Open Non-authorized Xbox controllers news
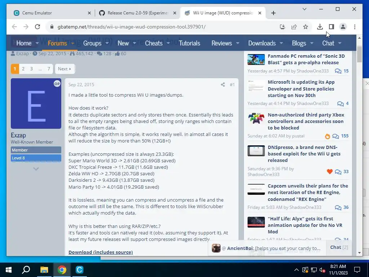This screenshot has width=369, height=277. tap(306, 121)
